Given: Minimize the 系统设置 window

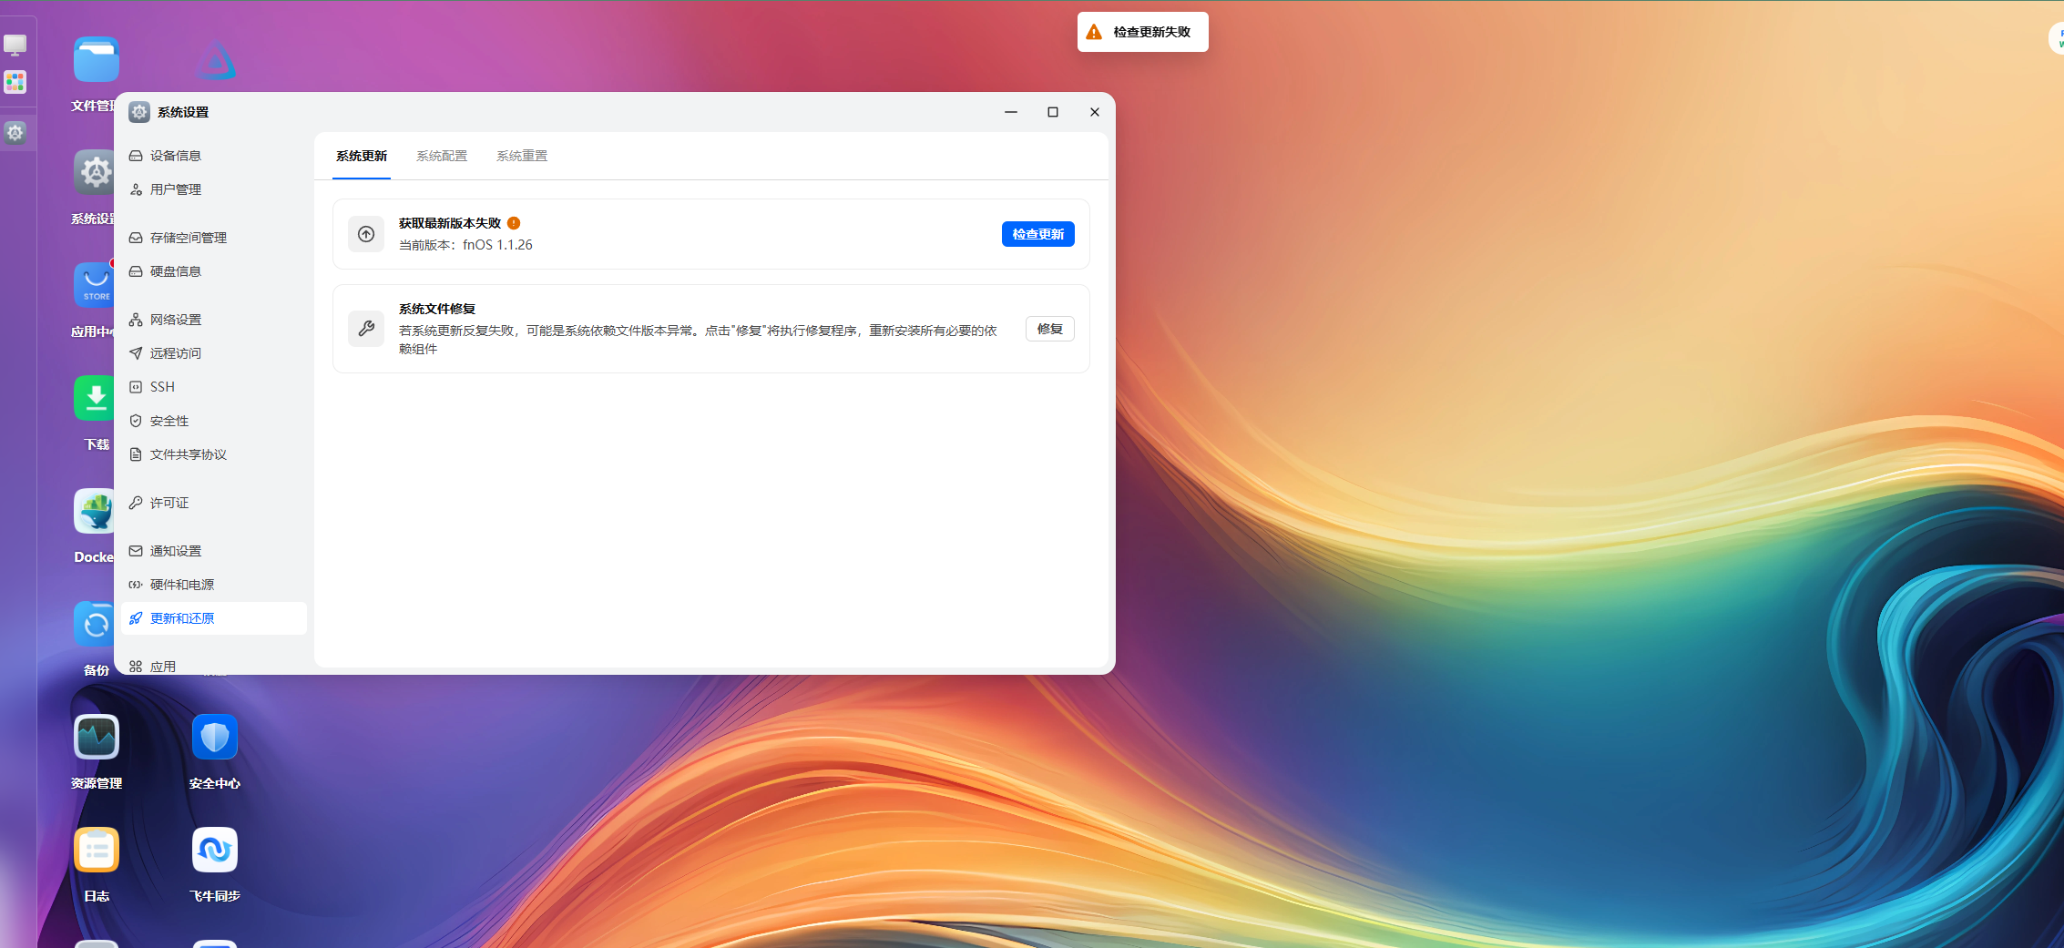Looking at the screenshot, I should (1011, 112).
